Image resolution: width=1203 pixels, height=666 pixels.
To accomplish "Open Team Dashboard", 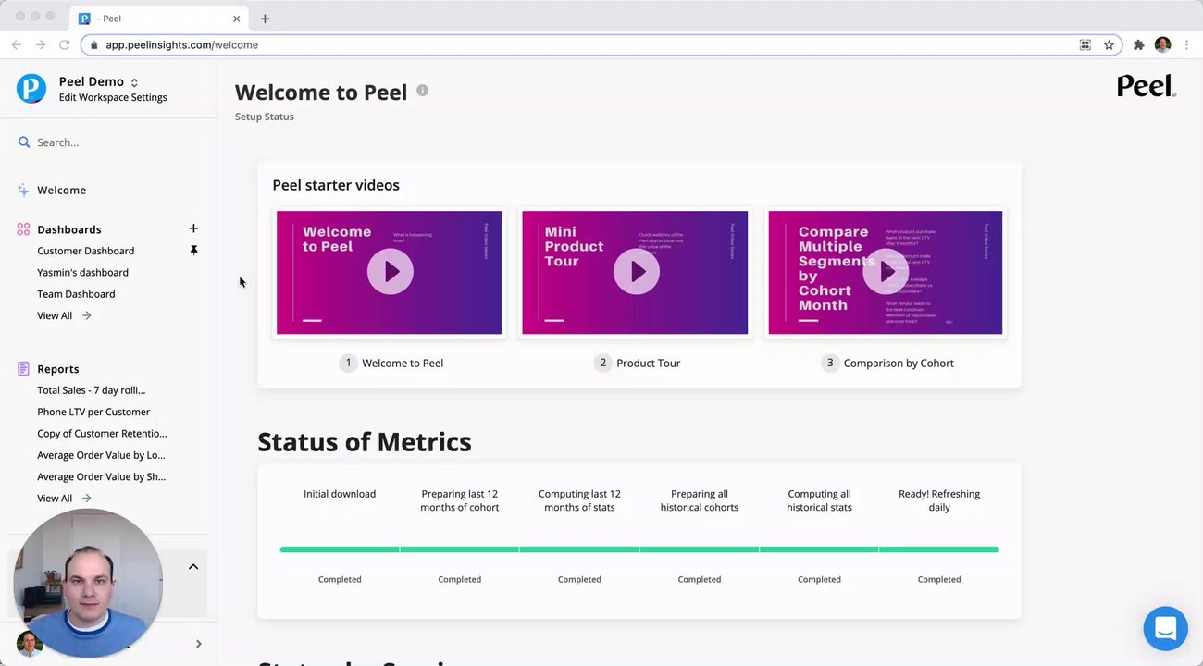I will click(76, 294).
